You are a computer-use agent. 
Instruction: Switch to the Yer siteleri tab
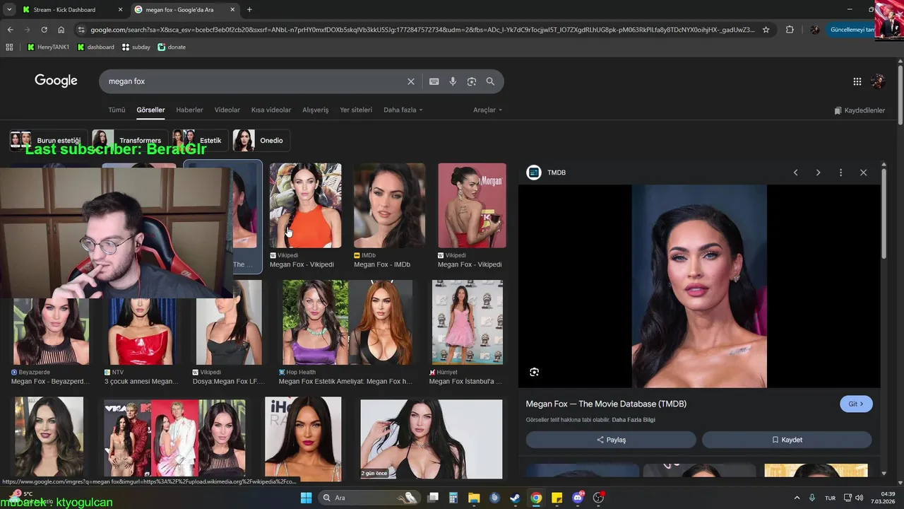(x=356, y=110)
